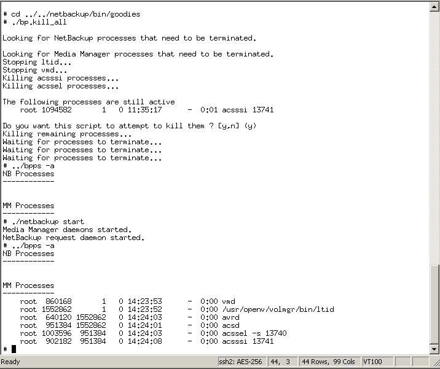
Task: Click the acsd process row 951384
Action: coord(130,325)
